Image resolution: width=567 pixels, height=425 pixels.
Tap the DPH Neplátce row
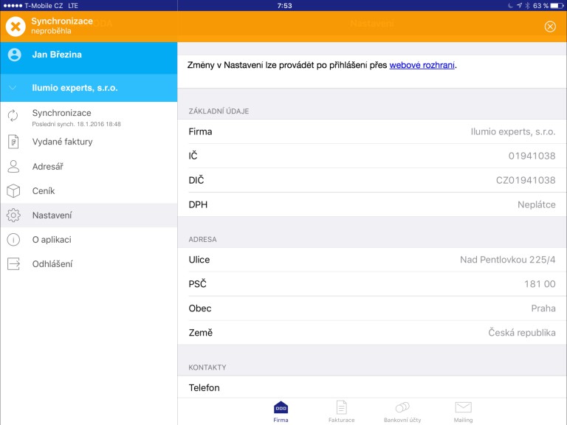[x=372, y=204]
